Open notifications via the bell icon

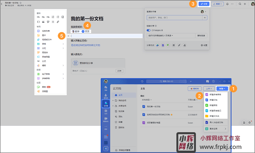click(227, 4)
